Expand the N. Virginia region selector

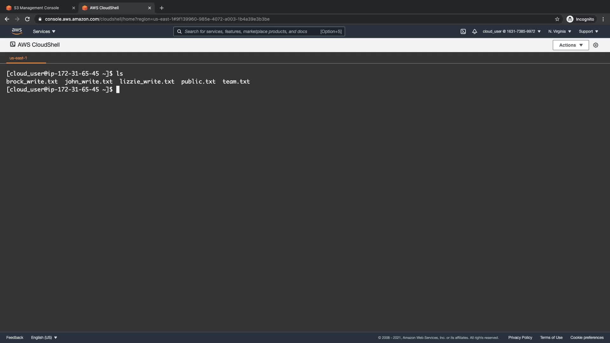(559, 31)
